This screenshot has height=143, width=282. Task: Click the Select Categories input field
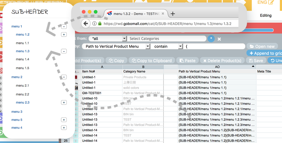click(x=167, y=39)
